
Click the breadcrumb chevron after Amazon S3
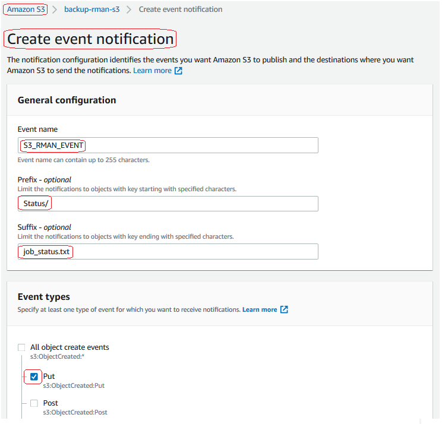(x=55, y=10)
